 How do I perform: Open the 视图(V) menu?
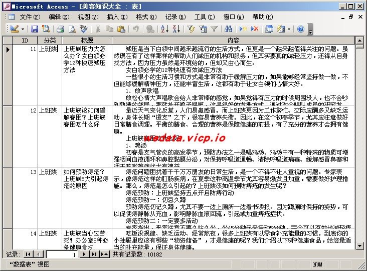point(88,17)
